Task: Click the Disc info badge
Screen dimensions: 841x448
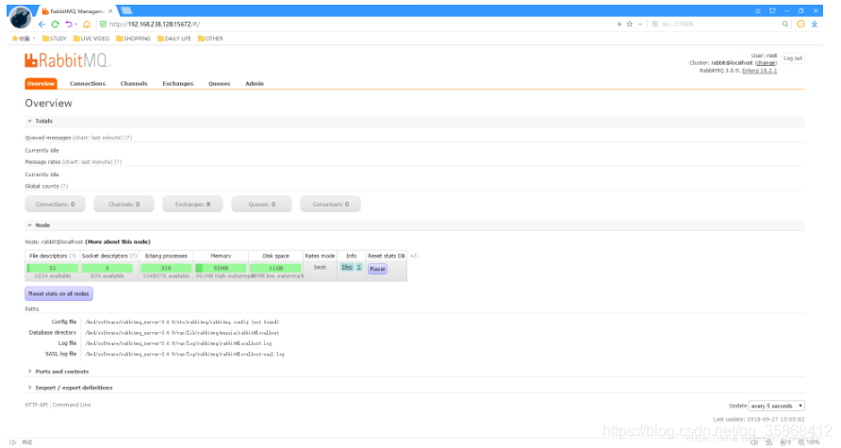Action: [x=347, y=267]
